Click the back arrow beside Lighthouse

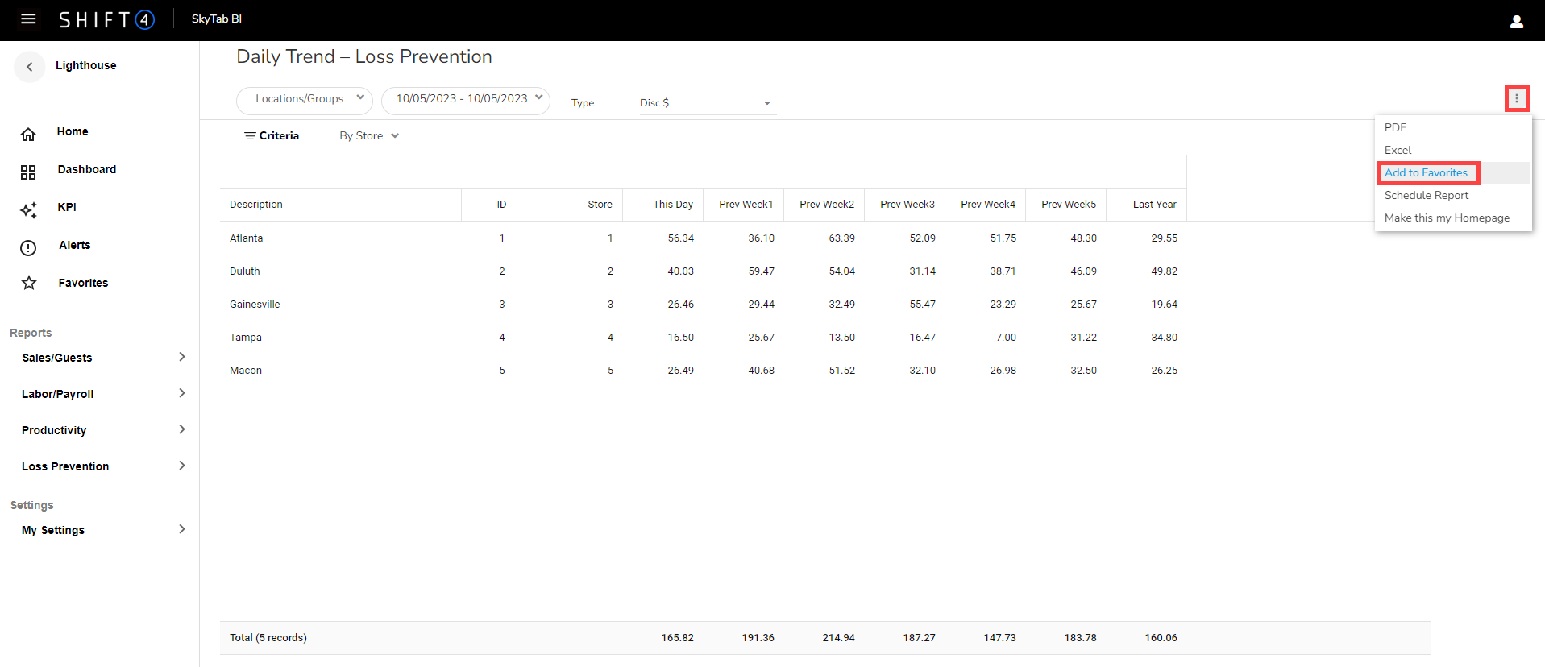(30, 67)
